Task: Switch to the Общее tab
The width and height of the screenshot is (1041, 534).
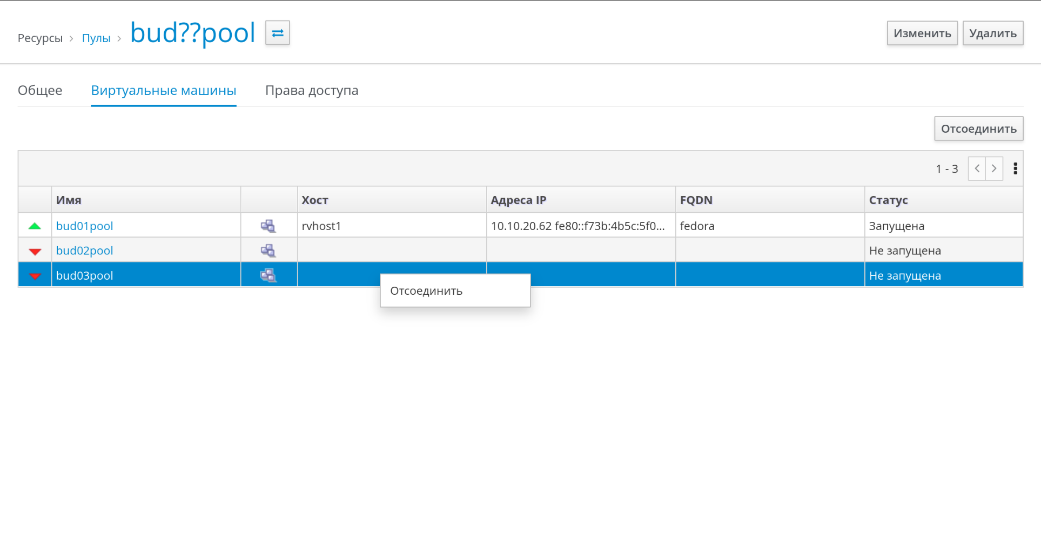Action: pos(40,90)
